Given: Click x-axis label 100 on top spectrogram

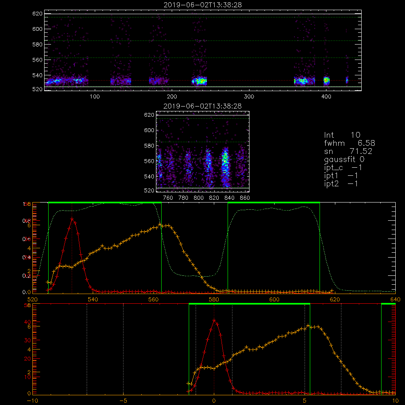Looking at the screenshot, I should [95, 97].
